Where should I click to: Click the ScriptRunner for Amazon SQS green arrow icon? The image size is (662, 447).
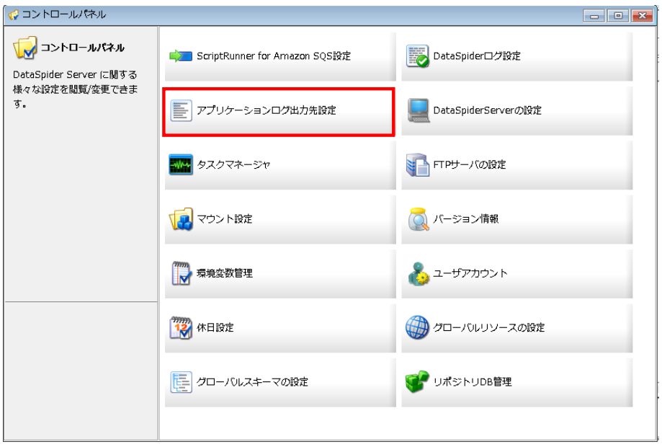point(181,56)
